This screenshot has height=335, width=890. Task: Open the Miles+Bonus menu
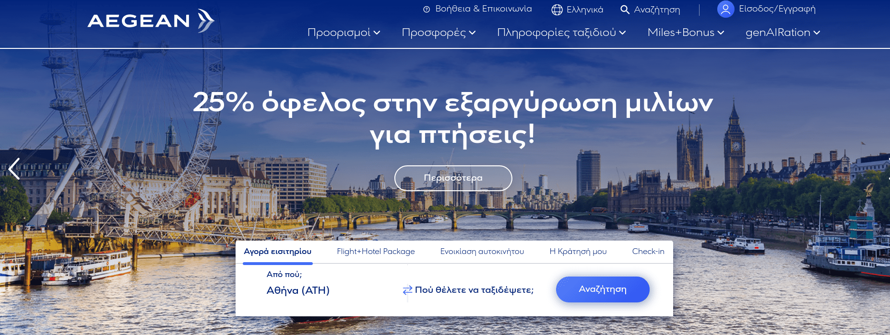click(686, 33)
